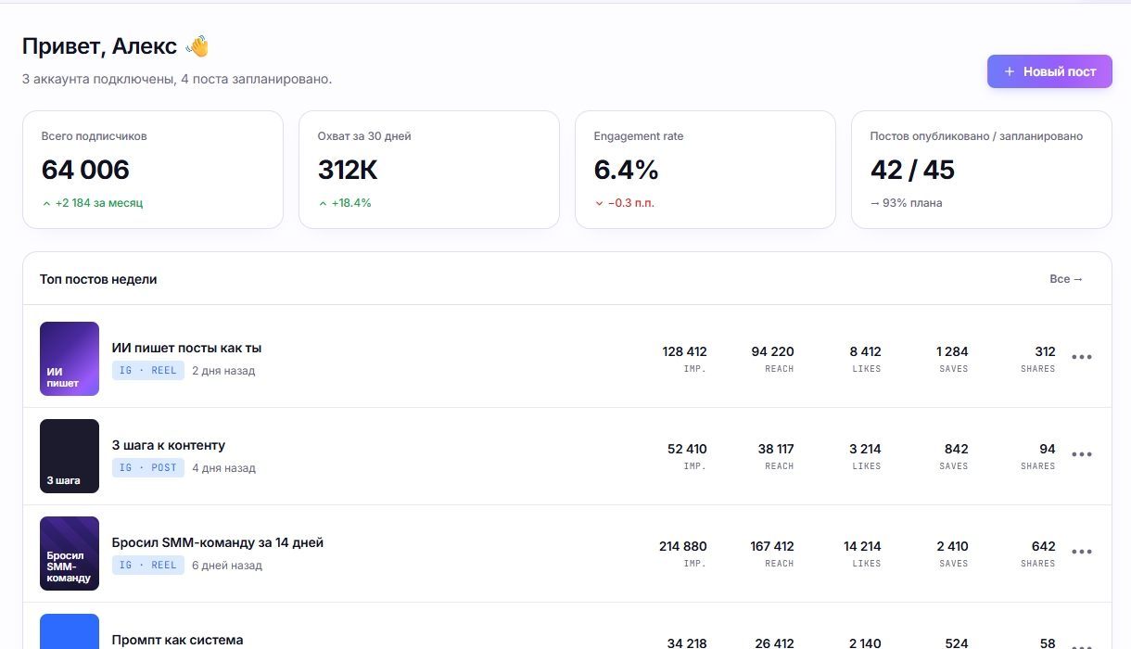
Task: Open 'Постов опубликовано / запланировано' card 42 / 45
Action: [982, 170]
